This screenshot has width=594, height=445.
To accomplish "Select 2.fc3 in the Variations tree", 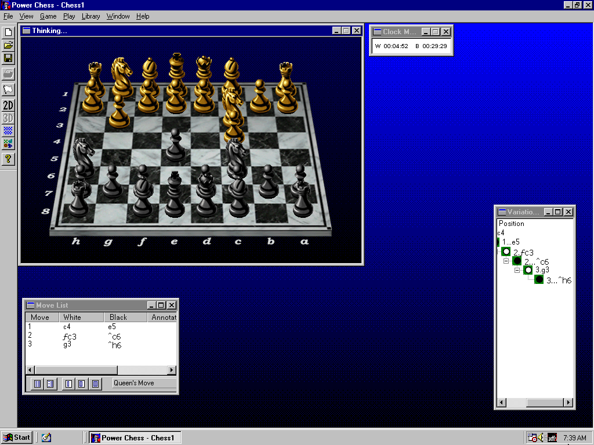I will point(523,253).
